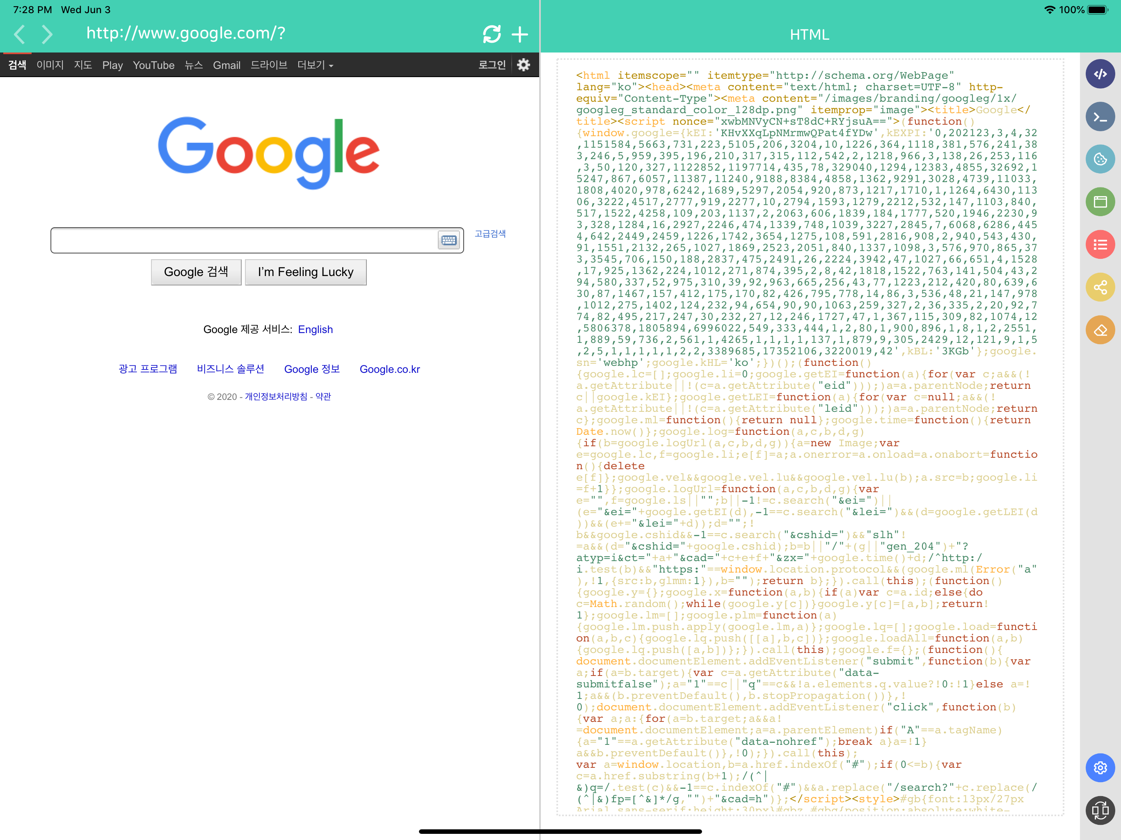Tap the keyboard icon inside the search box
The image size is (1121, 840).
pyautogui.click(x=449, y=240)
